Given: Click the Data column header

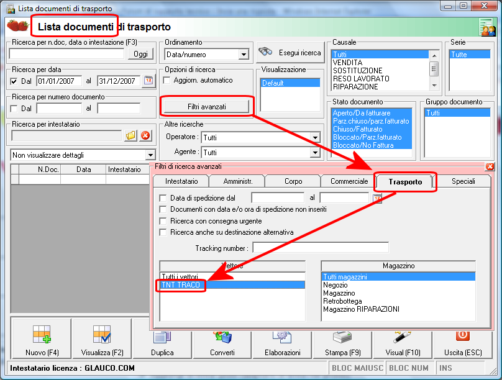Looking at the screenshot, I should click(x=83, y=170).
